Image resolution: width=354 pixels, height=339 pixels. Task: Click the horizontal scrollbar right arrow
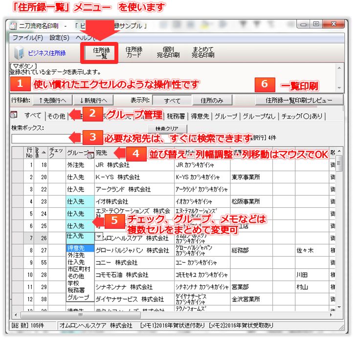pos(331,315)
